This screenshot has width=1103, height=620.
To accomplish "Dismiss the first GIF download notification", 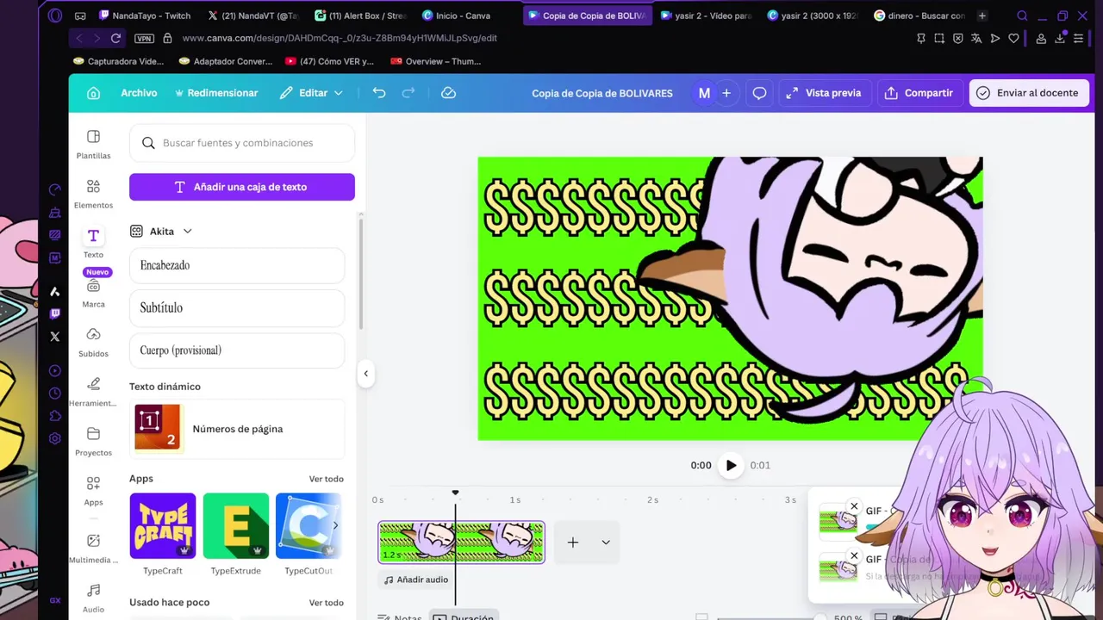I will [854, 506].
